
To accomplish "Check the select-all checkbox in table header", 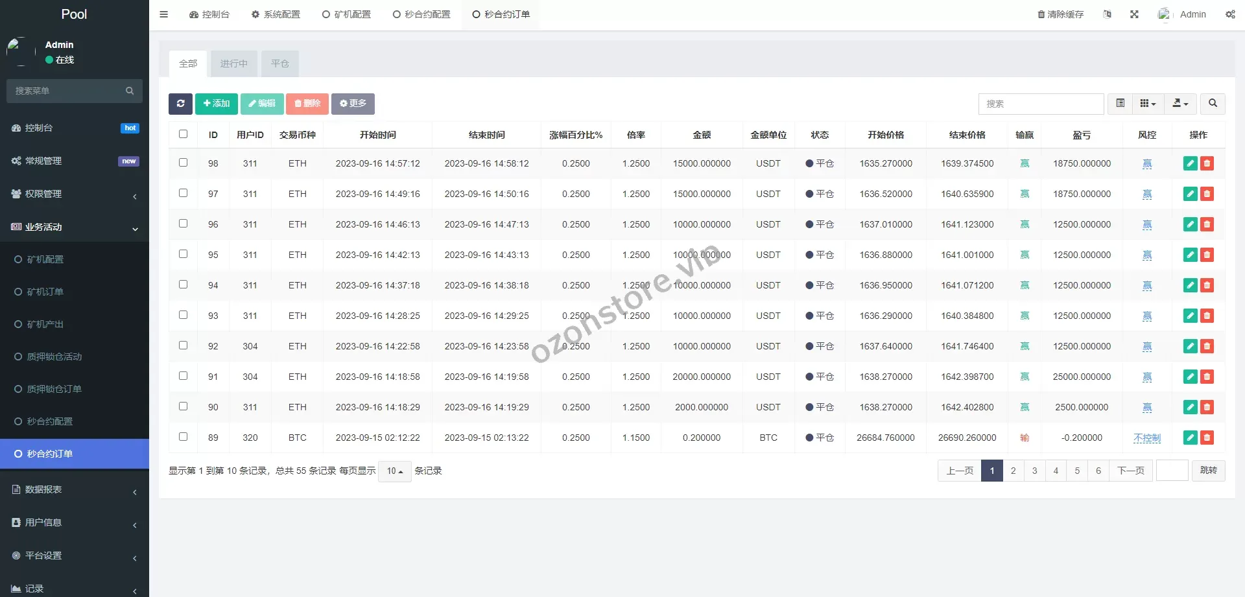I will [183, 134].
